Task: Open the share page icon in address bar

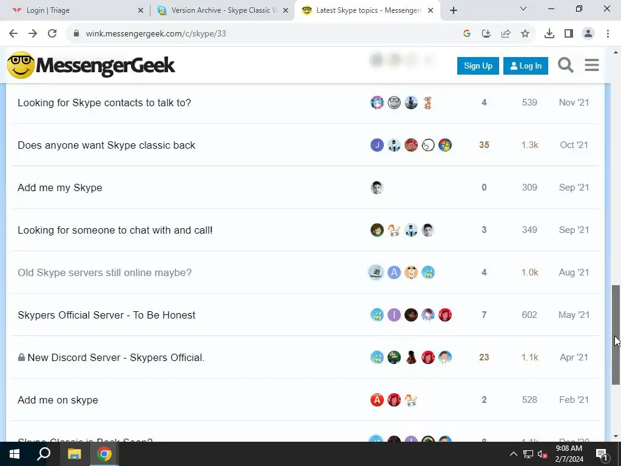Action: point(506,34)
